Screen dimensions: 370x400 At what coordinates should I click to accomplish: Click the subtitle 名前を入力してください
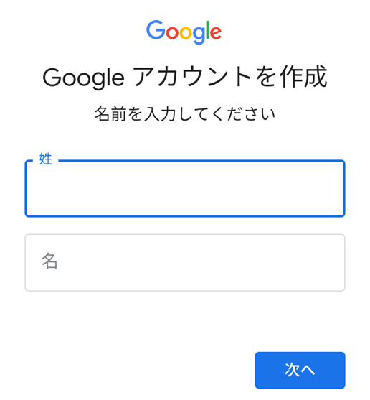pos(185,113)
